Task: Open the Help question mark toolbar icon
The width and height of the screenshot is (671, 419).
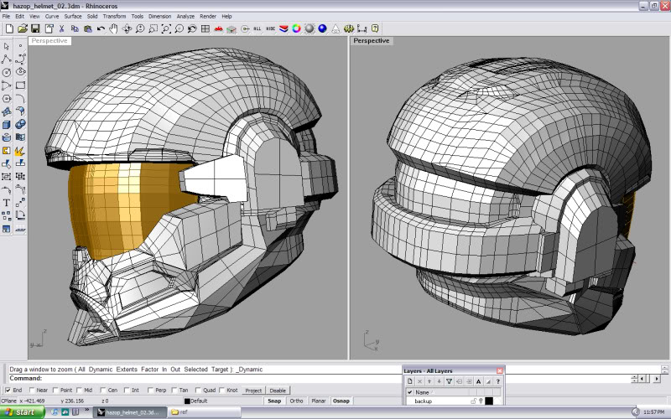Action: (x=375, y=28)
